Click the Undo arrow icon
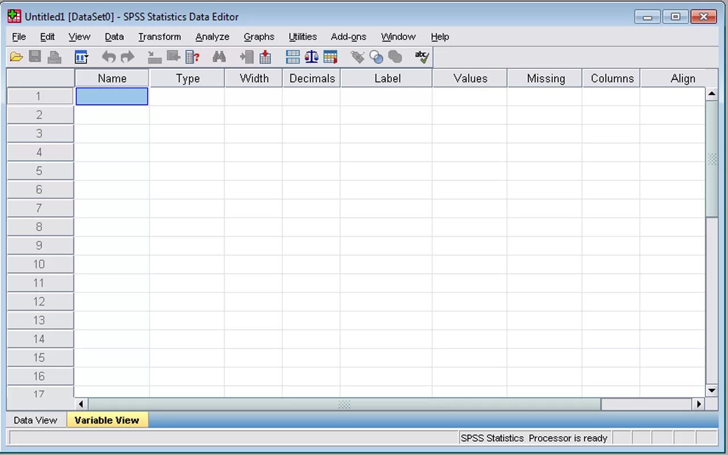The width and height of the screenshot is (728, 455). (x=109, y=57)
